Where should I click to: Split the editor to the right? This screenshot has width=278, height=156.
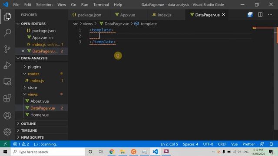[260, 15]
